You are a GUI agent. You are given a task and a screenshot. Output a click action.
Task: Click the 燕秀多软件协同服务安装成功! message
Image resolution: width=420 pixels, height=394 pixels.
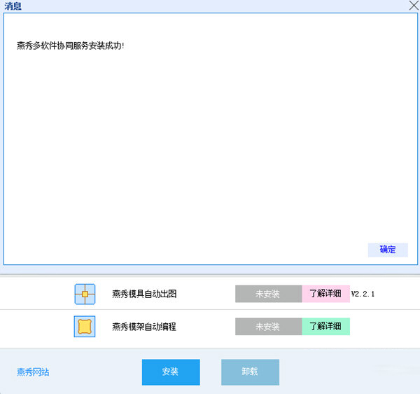[x=71, y=46]
